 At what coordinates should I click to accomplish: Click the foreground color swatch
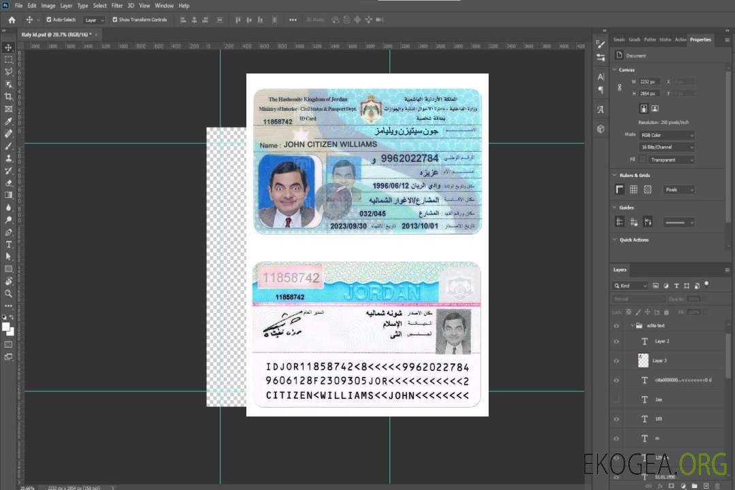point(5,327)
